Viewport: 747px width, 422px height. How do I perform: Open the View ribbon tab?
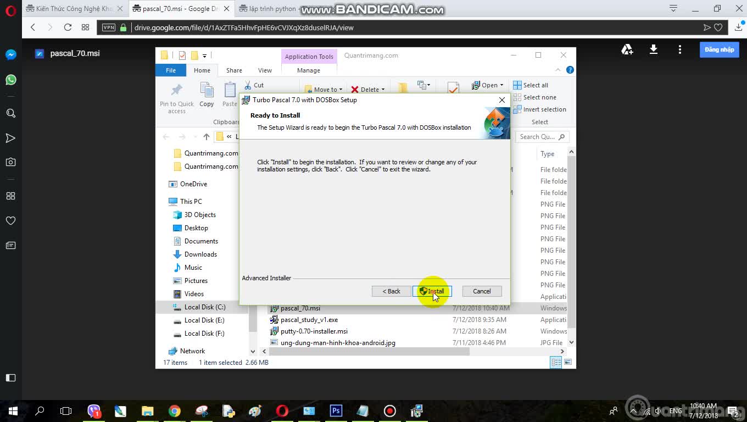point(265,70)
